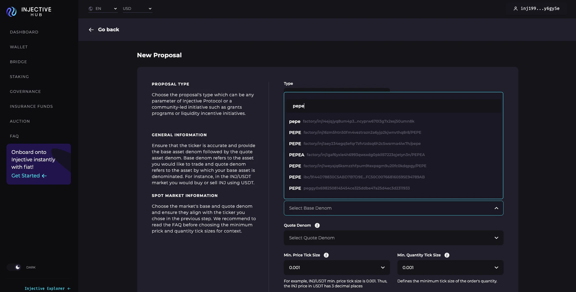Open the USD currency dropdown
Screen dimensions: 576x292
[x=137, y=9]
